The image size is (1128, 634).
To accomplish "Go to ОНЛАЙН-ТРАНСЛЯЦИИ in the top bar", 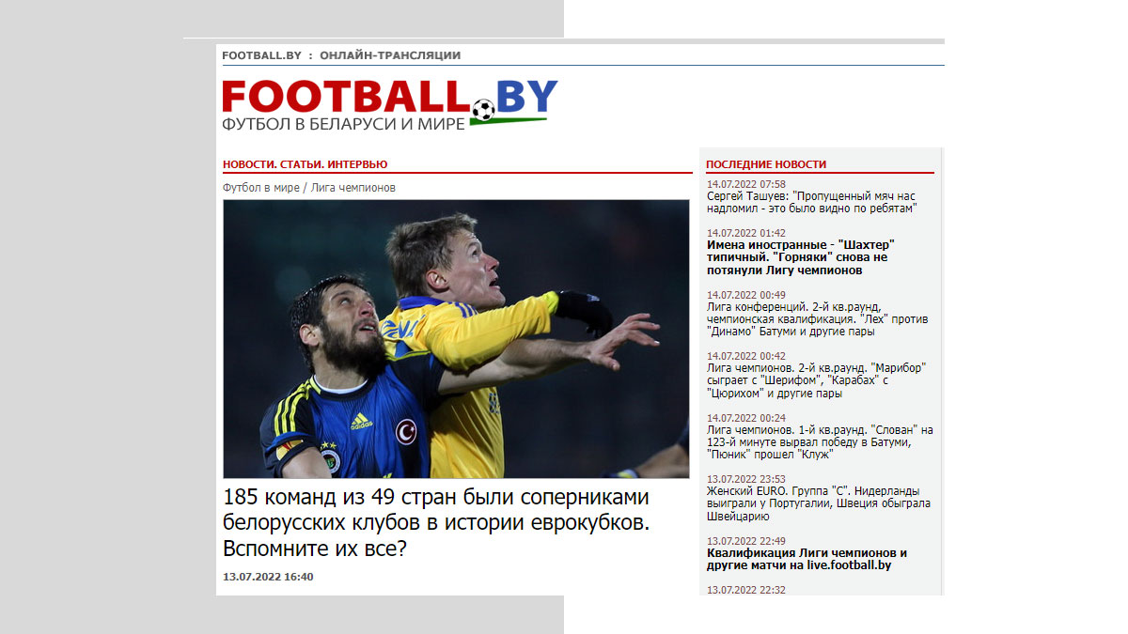I will [x=390, y=55].
